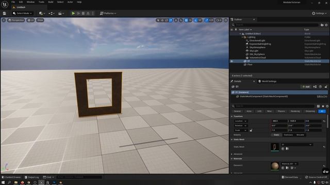The image size is (330, 185).
Task: Click Outliner create folder icon
Action: pyautogui.click(x=322, y=25)
